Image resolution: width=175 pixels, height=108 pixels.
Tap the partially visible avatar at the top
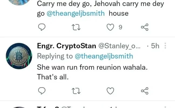click(x=19, y=2)
